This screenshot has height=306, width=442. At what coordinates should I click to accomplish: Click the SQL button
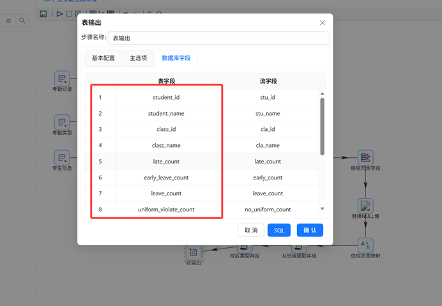(x=278, y=230)
